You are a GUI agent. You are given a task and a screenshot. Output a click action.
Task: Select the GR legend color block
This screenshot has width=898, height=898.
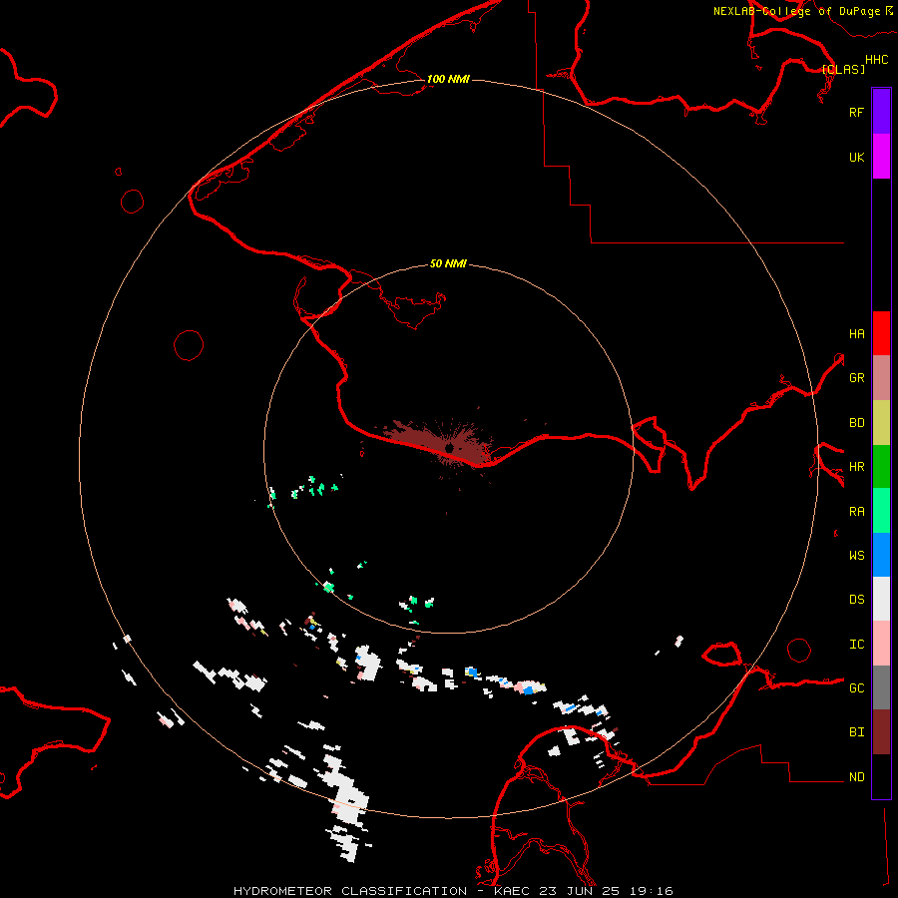click(x=881, y=378)
